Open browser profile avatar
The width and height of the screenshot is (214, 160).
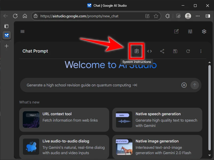(x=188, y=16)
